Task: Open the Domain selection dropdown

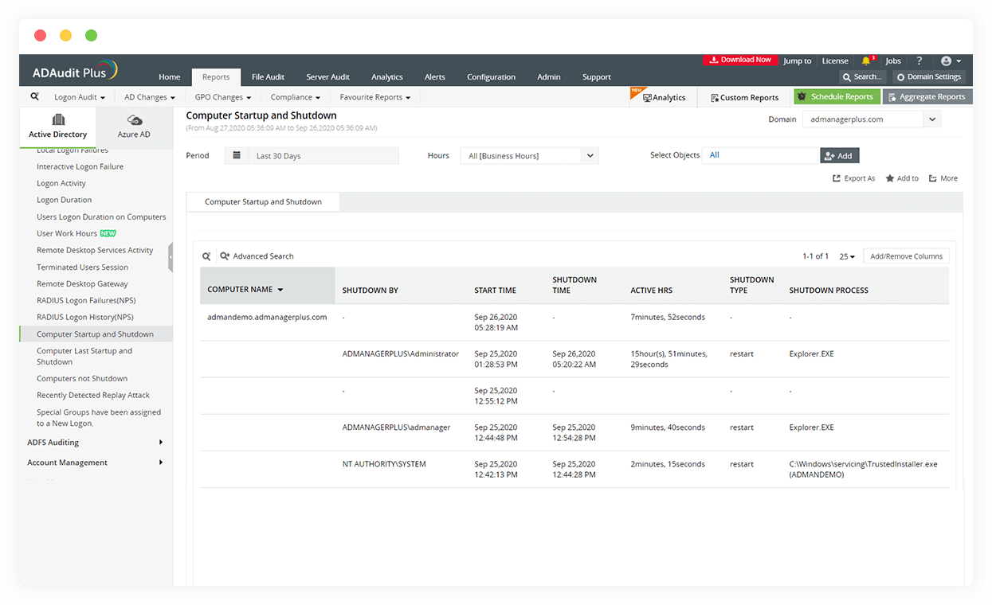Action: 932,119
